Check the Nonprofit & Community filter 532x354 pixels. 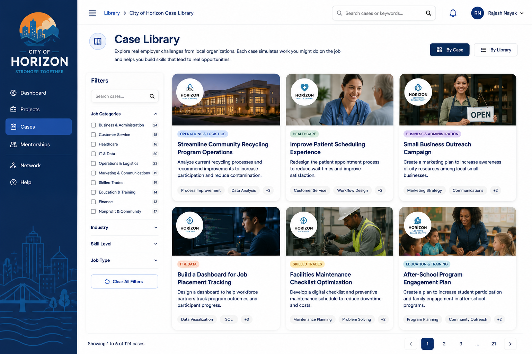coord(93,211)
